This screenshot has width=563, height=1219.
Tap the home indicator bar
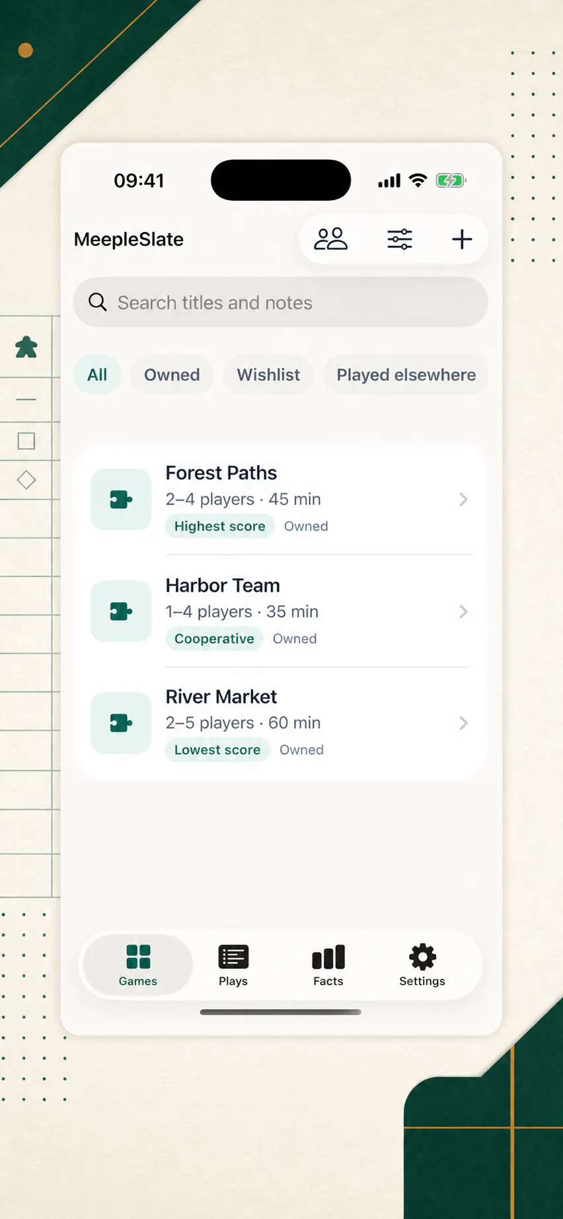pyautogui.click(x=281, y=1012)
